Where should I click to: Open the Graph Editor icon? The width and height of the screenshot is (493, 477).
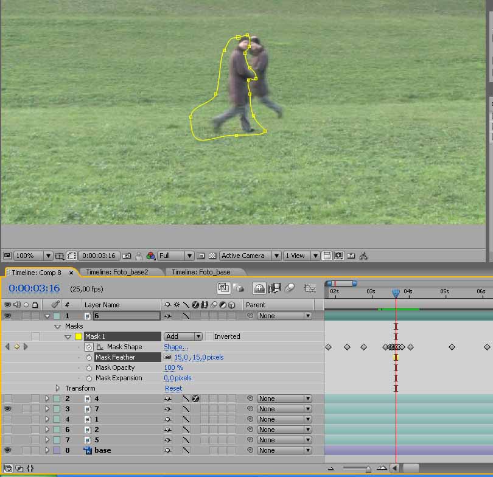click(x=310, y=287)
